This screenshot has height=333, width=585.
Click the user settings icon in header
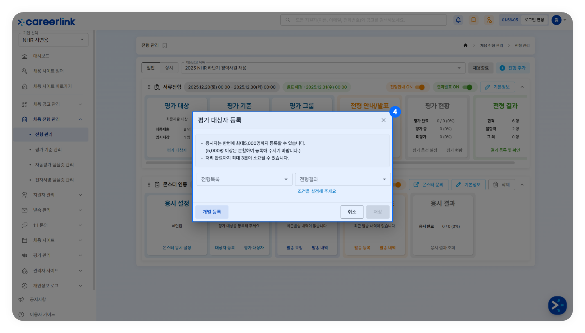click(489, 20)
